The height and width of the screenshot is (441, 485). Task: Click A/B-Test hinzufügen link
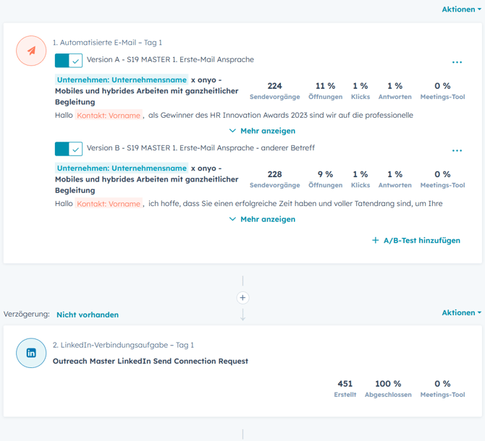pyautogui.click(x=416, y=240)
